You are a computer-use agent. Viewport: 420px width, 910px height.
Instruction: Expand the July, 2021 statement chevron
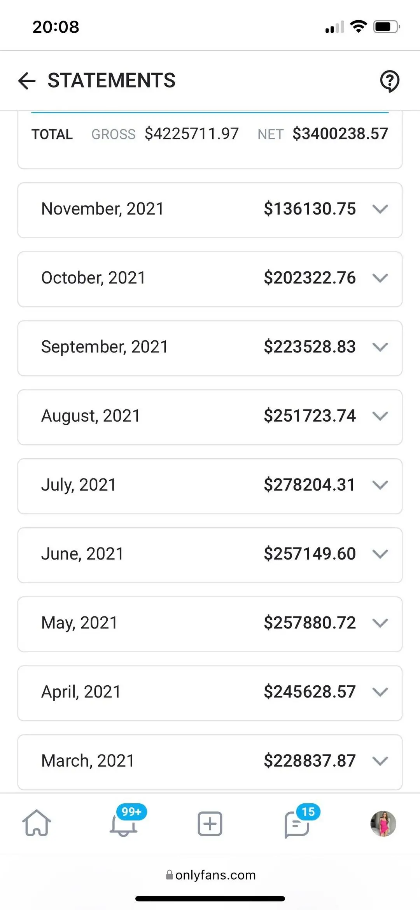click(x=380, y=485)
